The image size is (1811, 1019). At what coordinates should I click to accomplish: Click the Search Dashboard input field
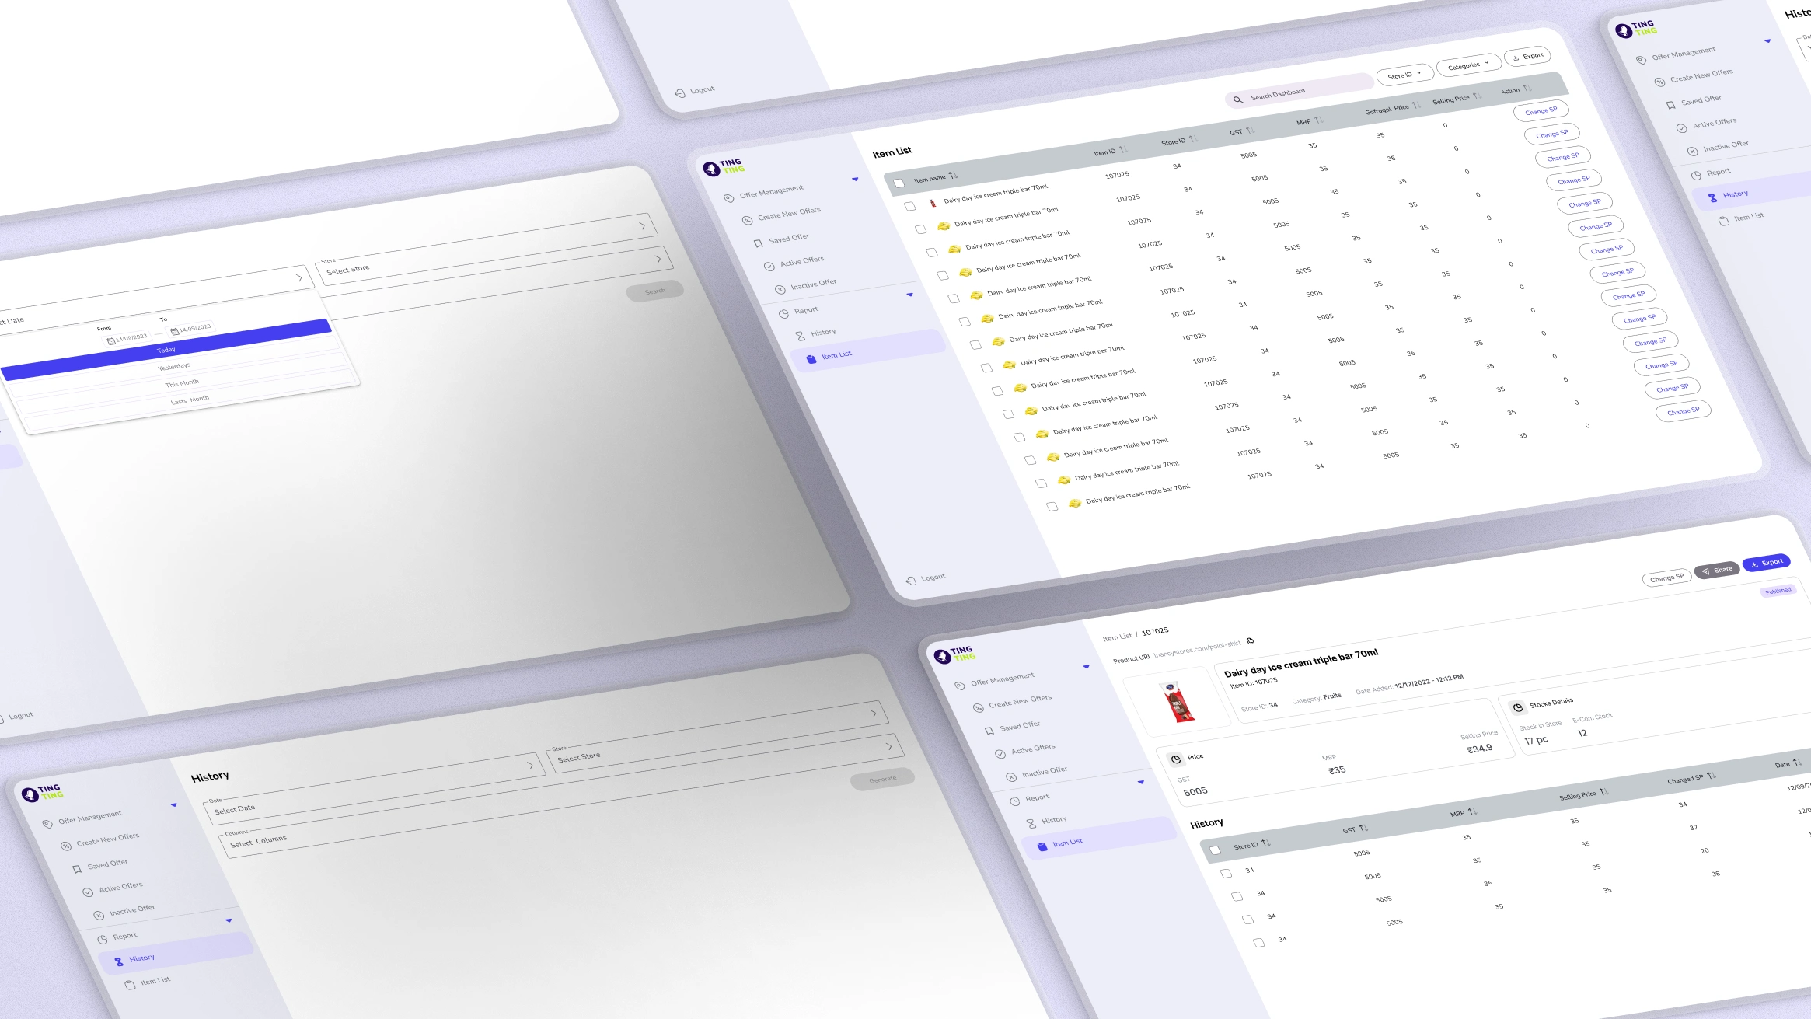pyautogui.click(x=1298, y=90)
